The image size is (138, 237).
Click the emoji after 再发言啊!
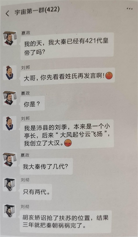(x=109, y=76)
